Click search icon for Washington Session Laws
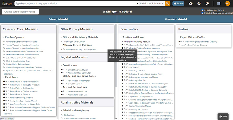This screenshot has height=120, width=233. click(64, 95)
